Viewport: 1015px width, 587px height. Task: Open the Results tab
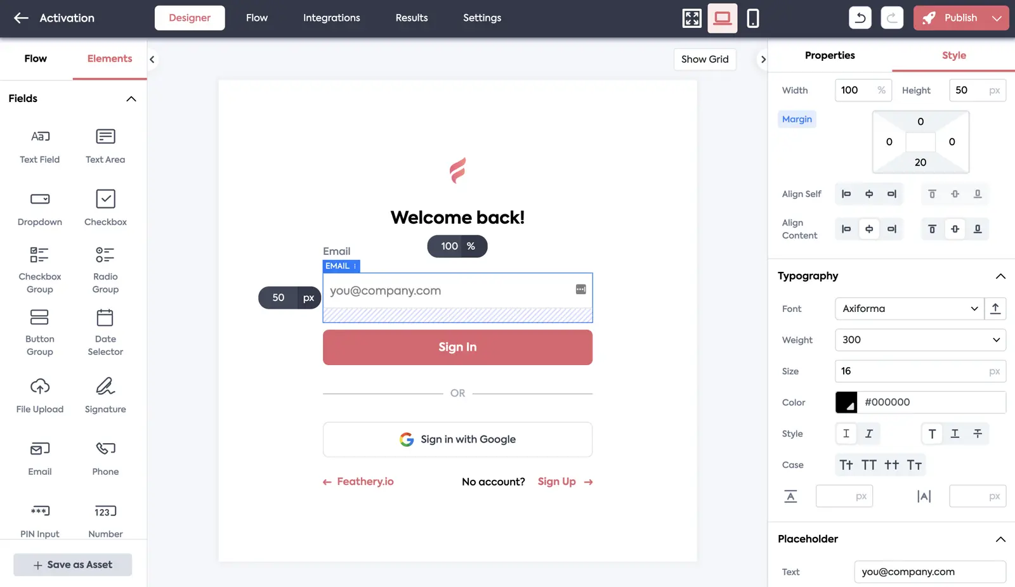tap(412, 18)
